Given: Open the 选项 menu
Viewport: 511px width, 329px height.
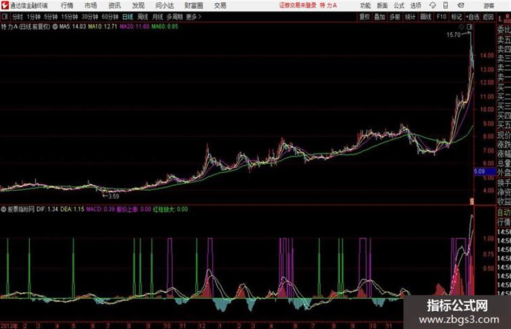Looking at the screenshot, I should [415, 5].
